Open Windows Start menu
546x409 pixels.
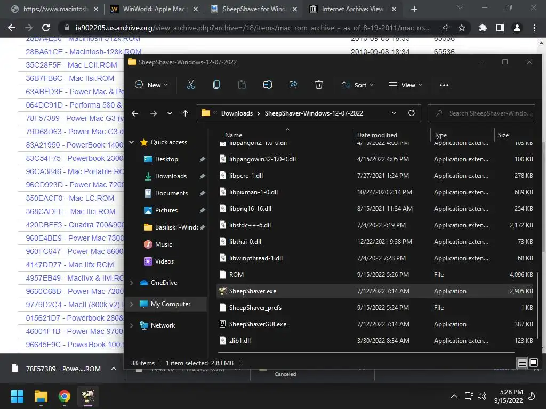tap(17, 396)
